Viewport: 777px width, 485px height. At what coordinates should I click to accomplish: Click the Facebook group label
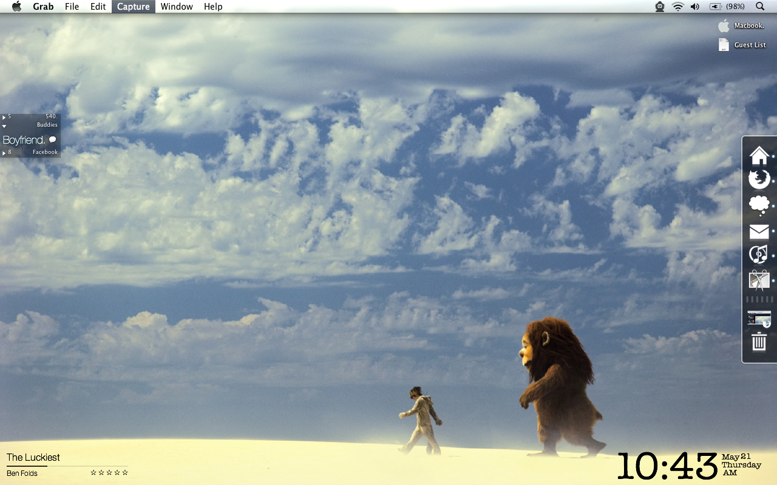coord(45,152)
